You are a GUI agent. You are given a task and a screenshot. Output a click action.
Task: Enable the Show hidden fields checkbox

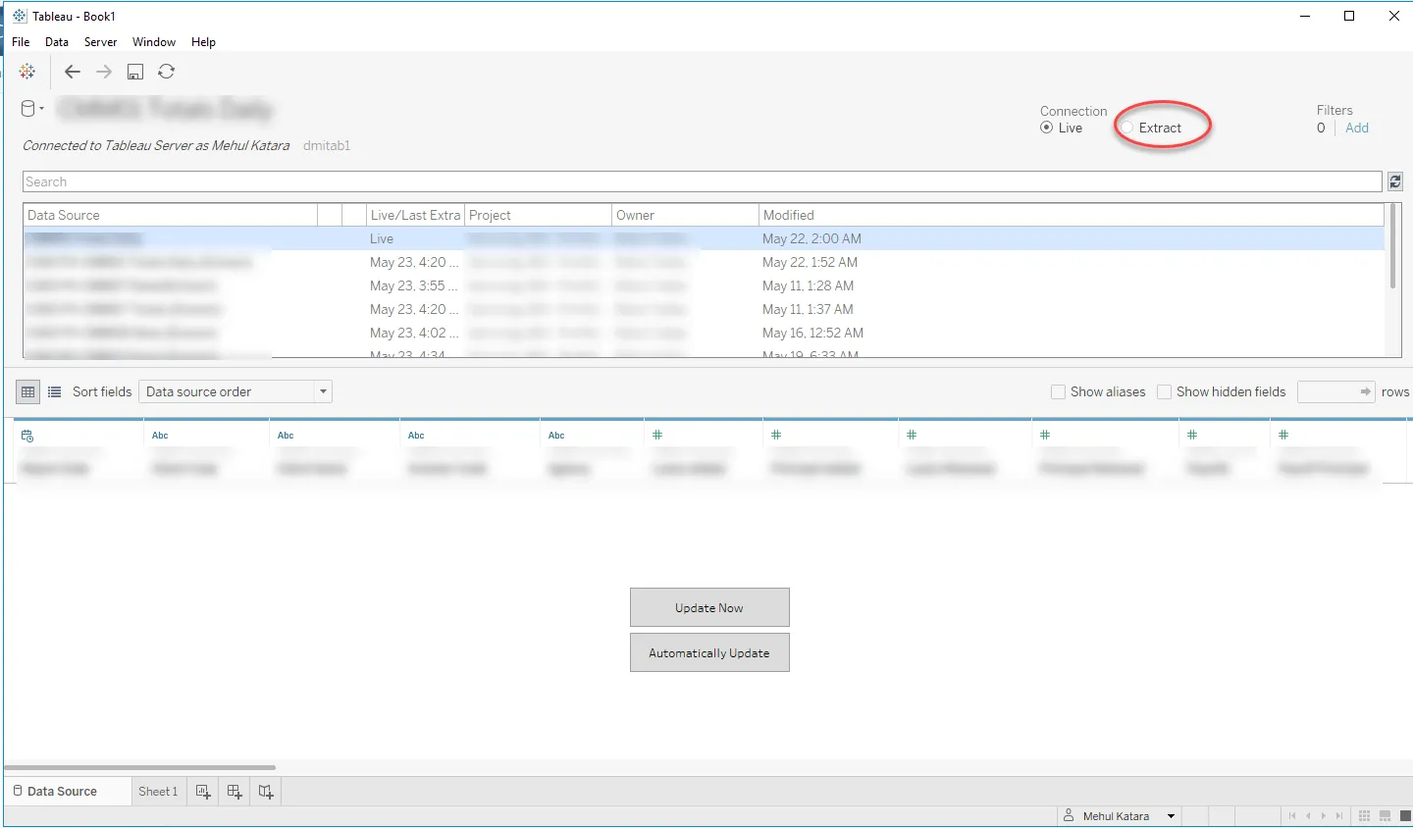click(1165, 392)
